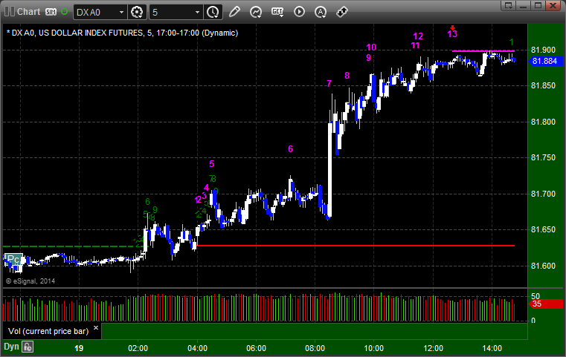Click the undock window icon in title bar

point(509,5)
